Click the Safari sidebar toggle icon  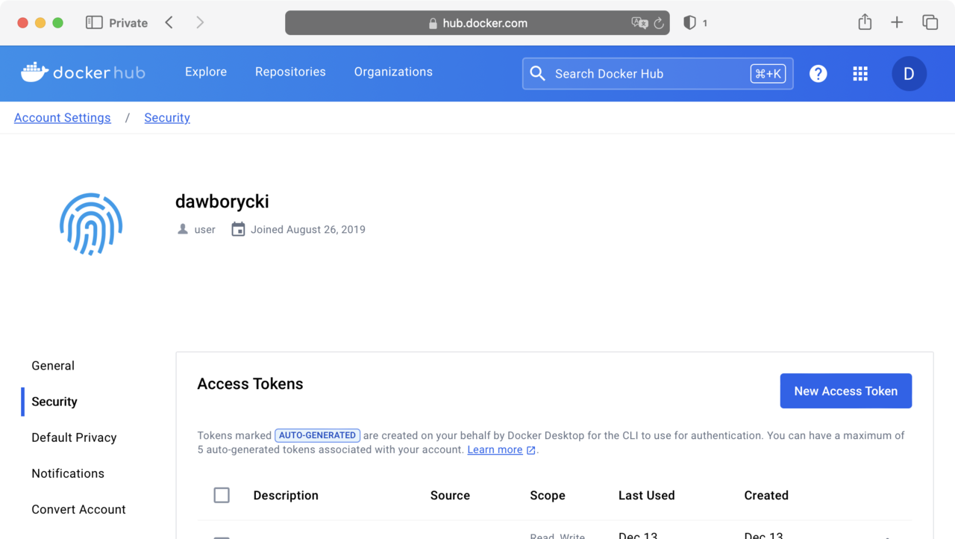click(x=94, y=23)
